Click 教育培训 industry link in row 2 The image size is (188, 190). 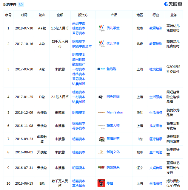(x=156, y=44)
